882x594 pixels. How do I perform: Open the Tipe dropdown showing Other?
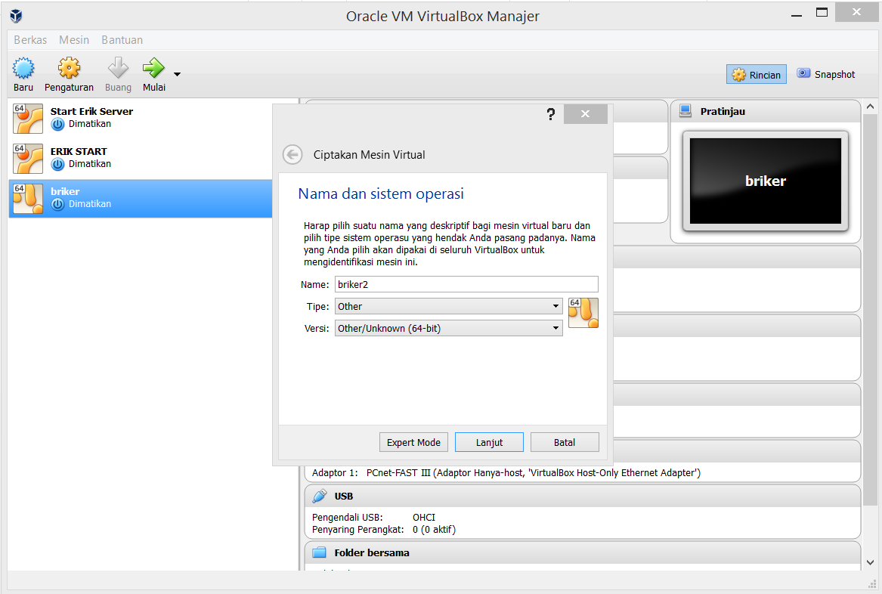click(448, 306)
